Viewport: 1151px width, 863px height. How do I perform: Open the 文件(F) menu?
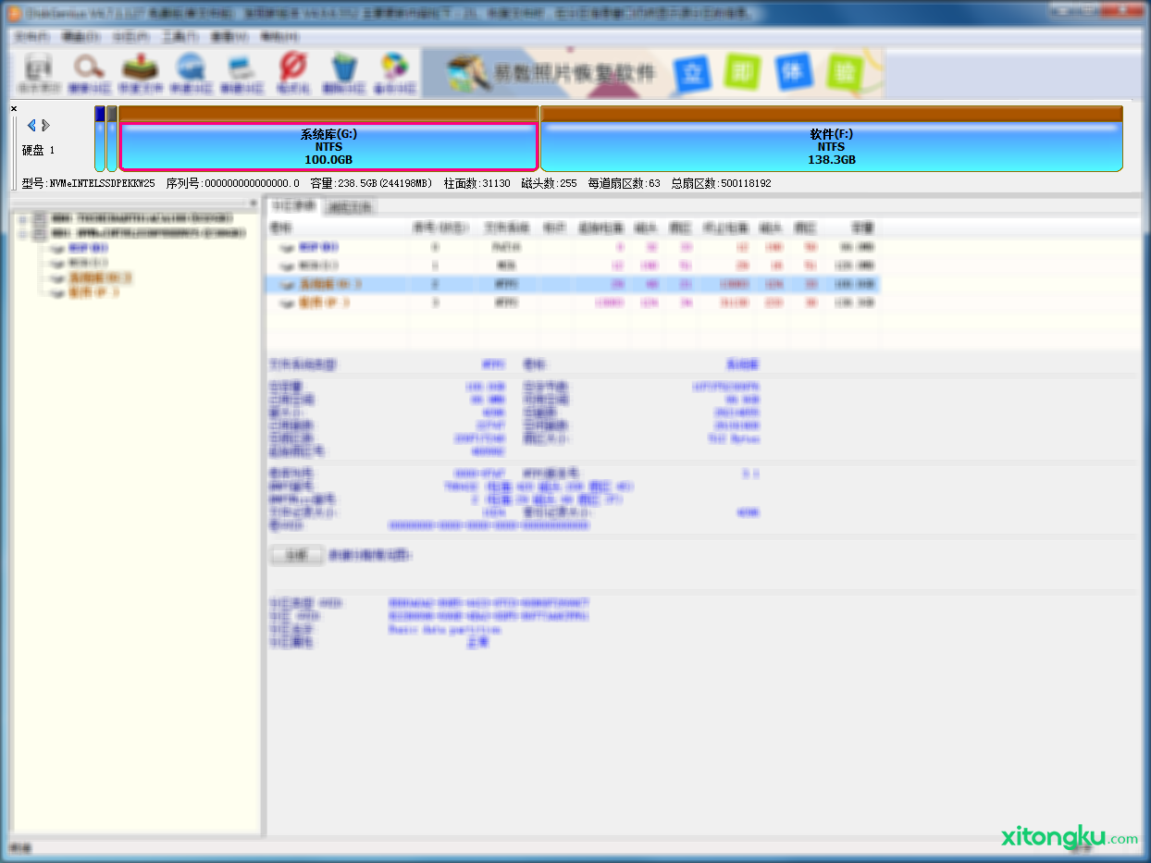[31, 37]
